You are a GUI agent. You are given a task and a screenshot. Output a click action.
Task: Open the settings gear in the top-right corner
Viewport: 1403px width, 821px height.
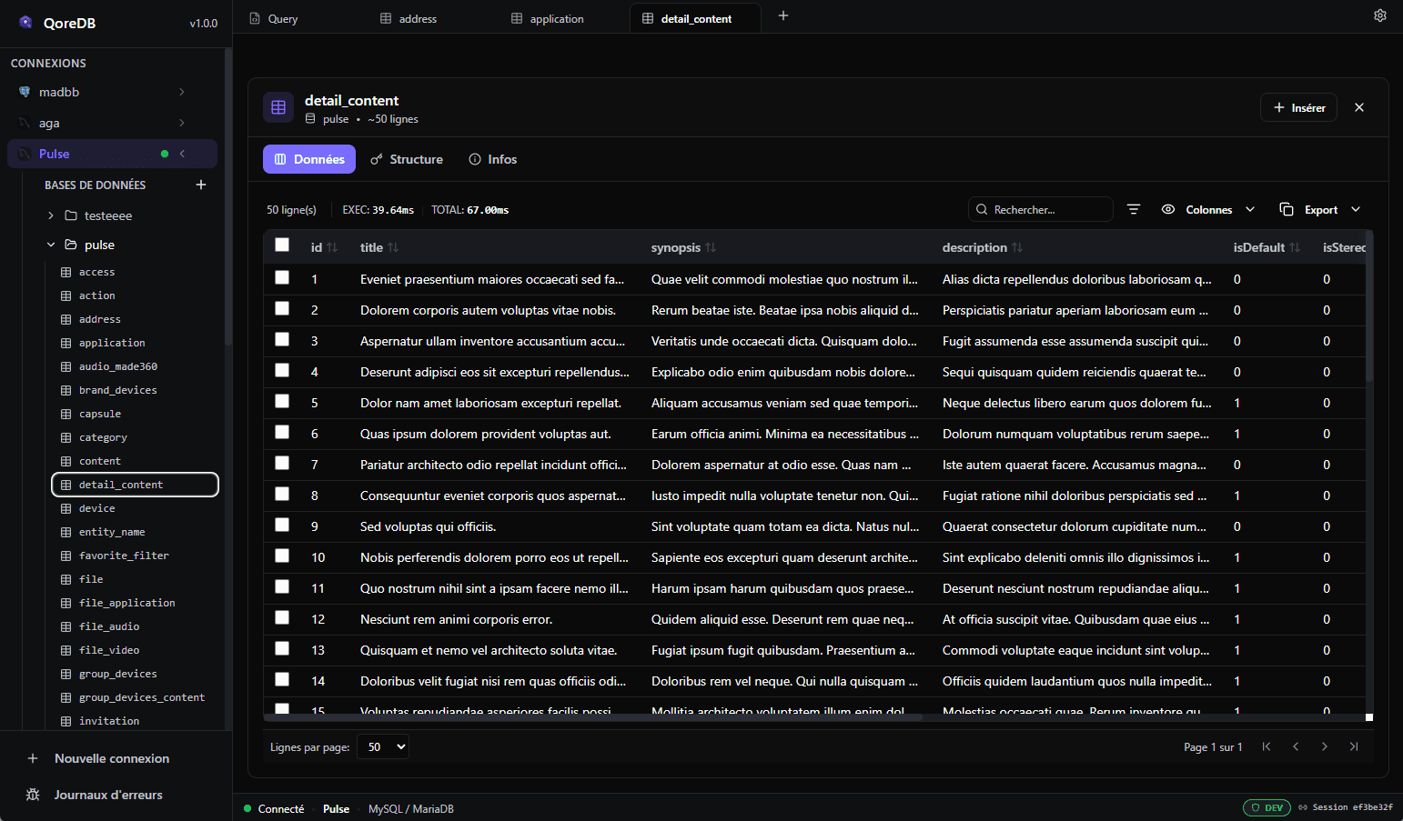tap(1379, 15)
